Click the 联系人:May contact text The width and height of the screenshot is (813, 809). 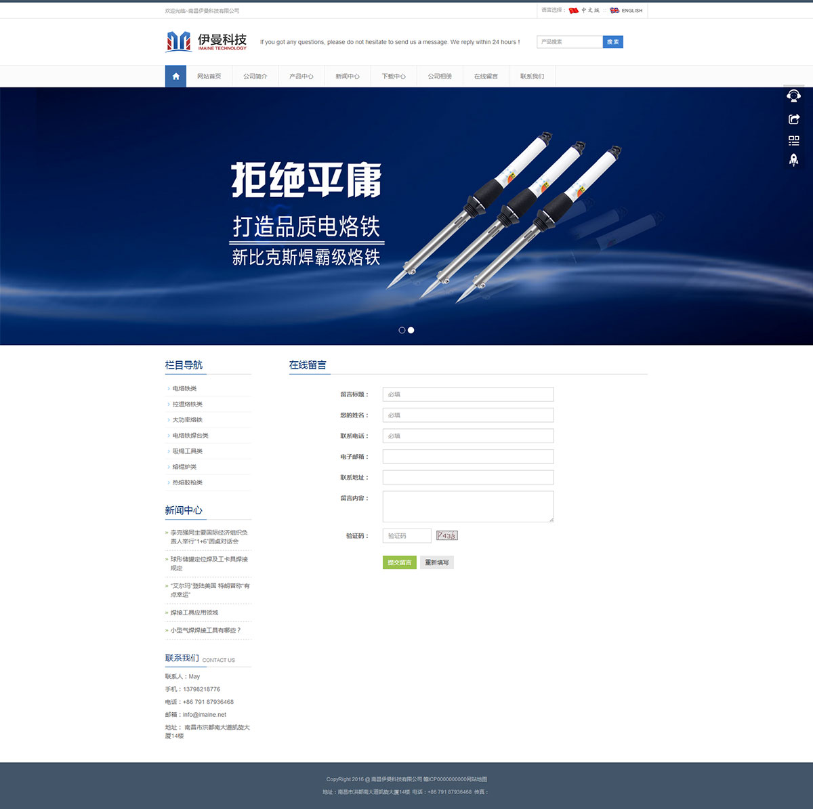click(182, 676)
